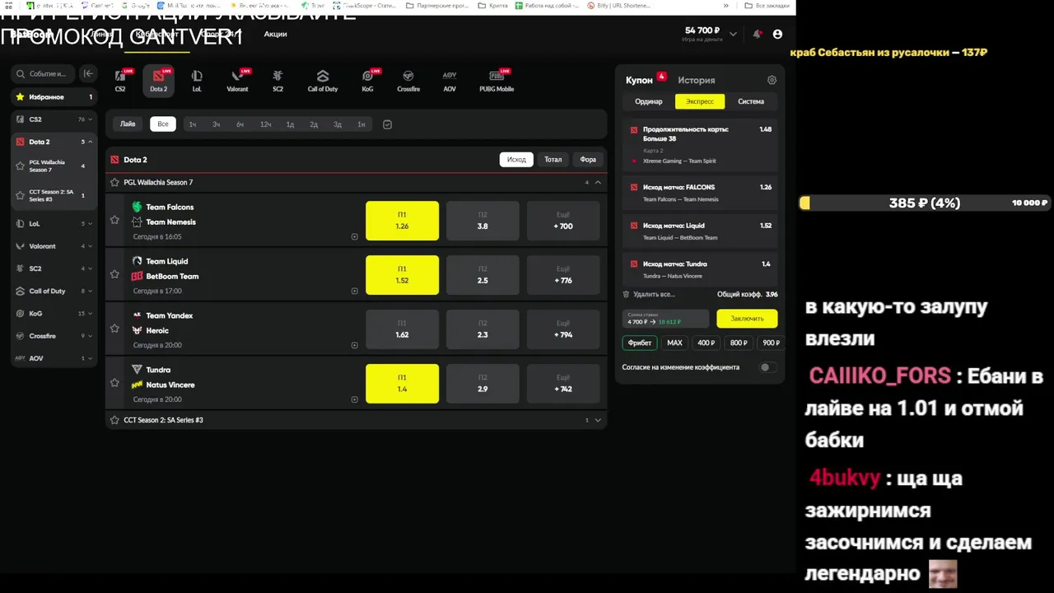The width and height of the screenshot is (1054, 593).
Task: Switch market view to Тотал
Action: click(553, 160)
